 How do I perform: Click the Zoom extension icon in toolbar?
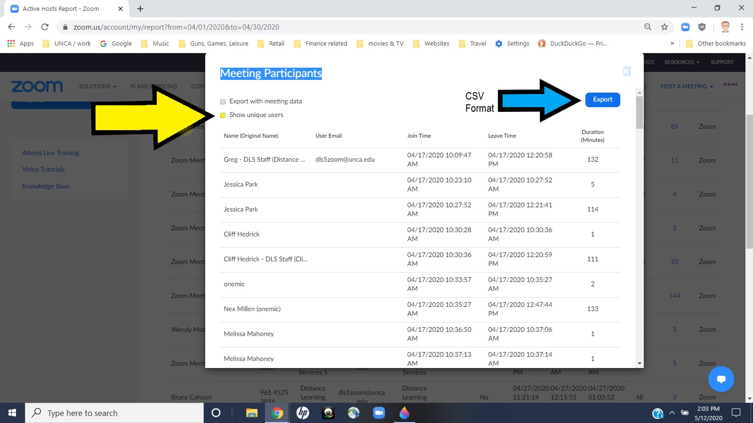(x=685, y=27)
